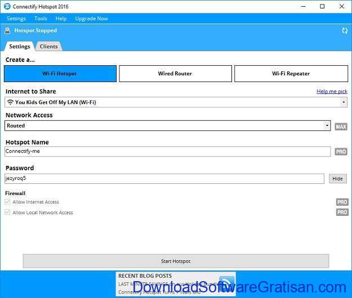Open the Help menu

pyautogui.click(x=61, y=19)
